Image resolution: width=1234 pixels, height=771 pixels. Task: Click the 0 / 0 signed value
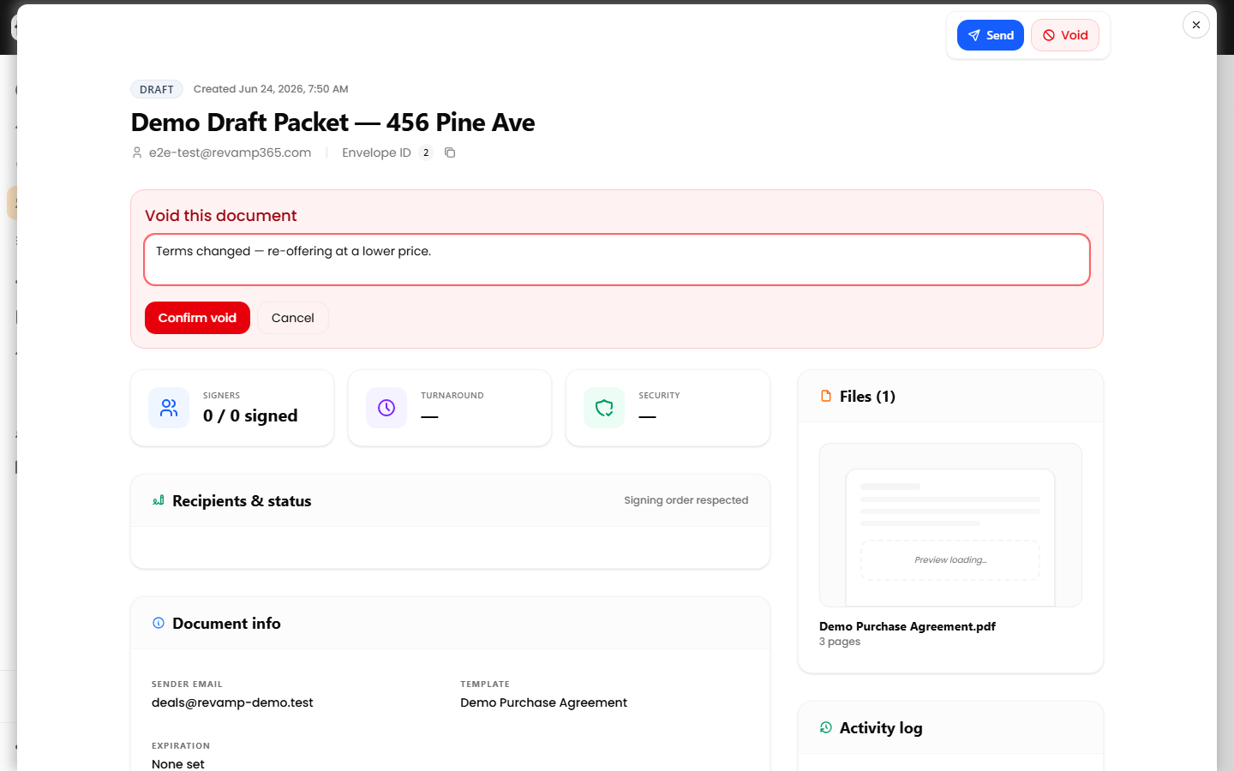click(x=250, y=415)
